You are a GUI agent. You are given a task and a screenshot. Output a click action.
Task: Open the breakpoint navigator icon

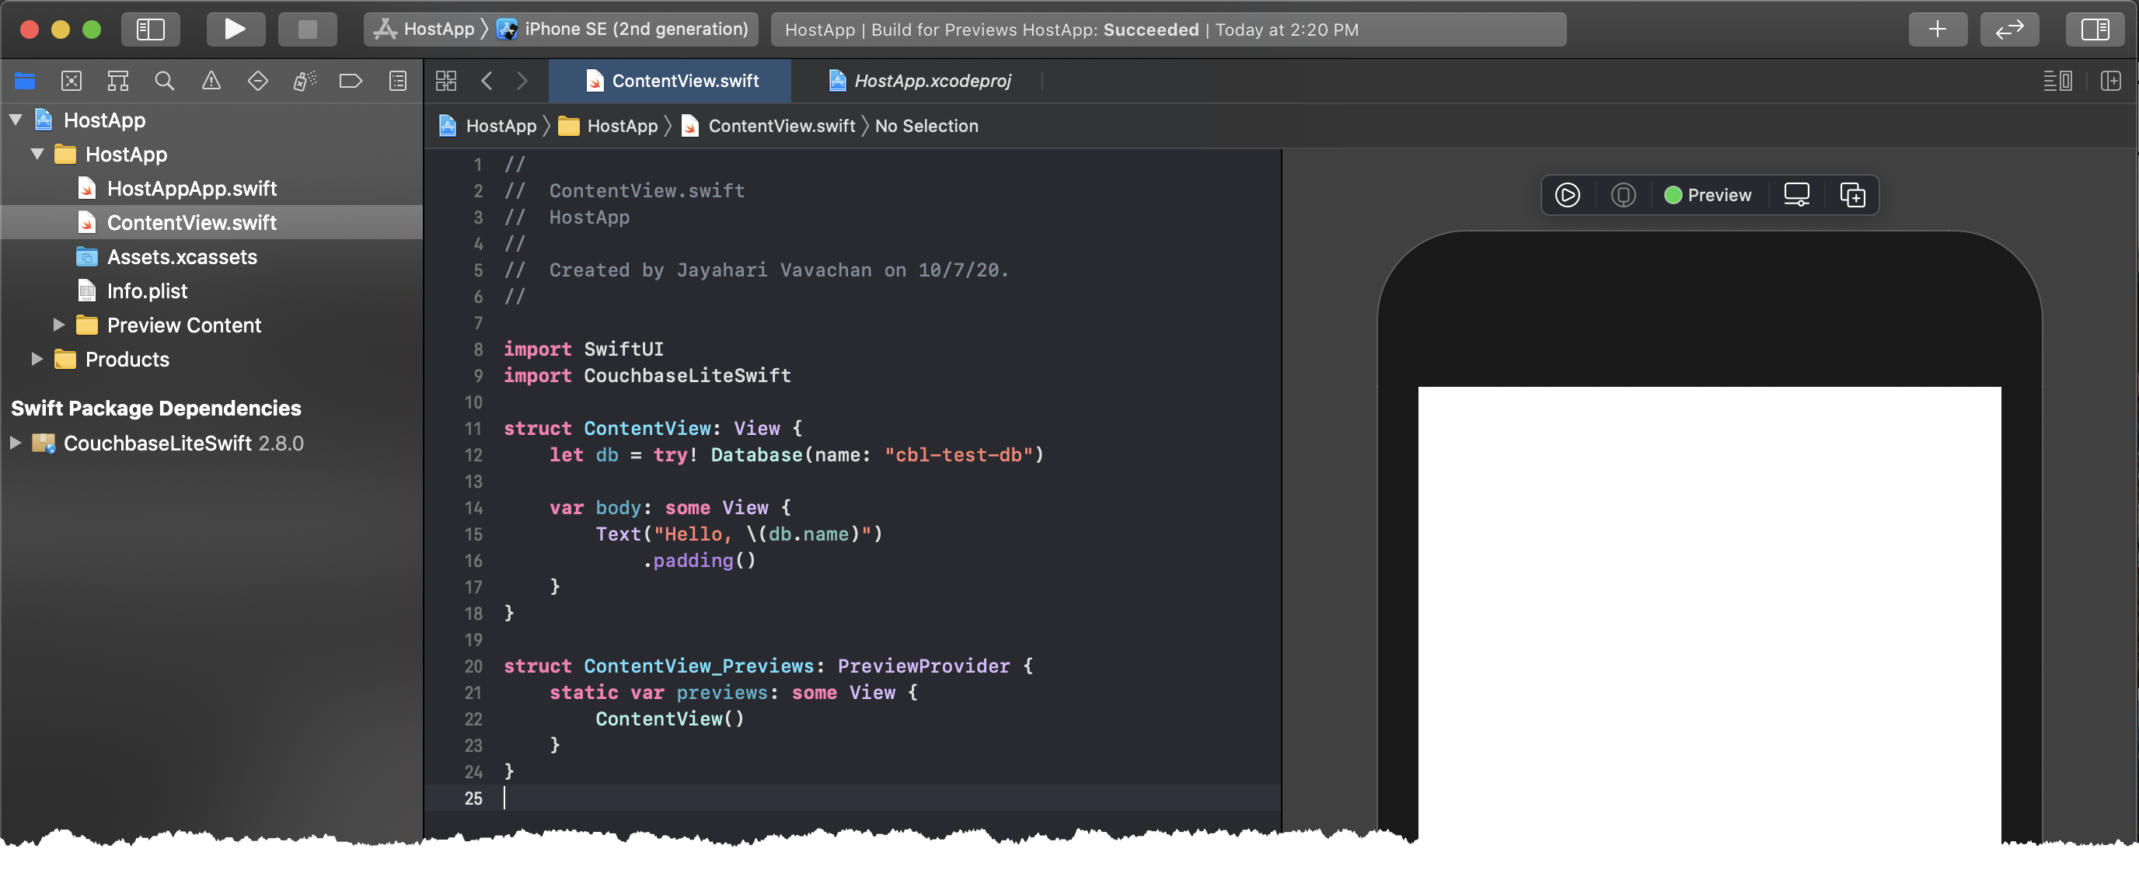351,81
